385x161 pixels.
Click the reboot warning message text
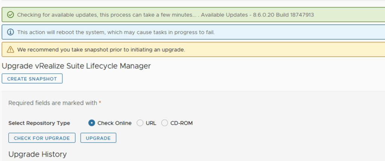tap(116, 32)
